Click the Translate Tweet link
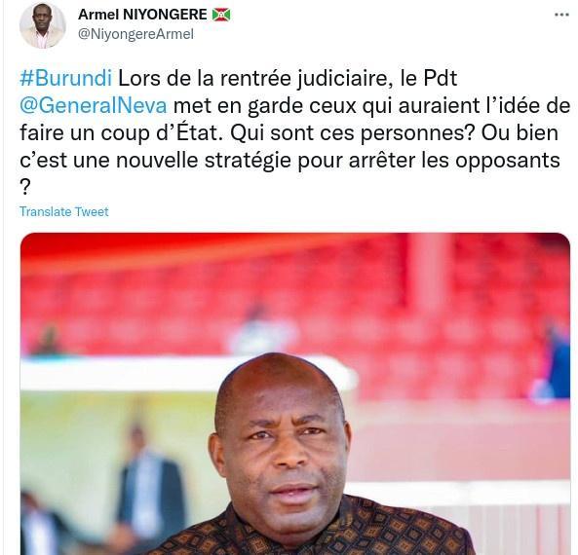 [64, 211]
